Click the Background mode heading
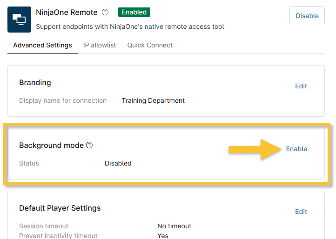Image resolution: width=336 pixels, height=239 pixels. [x=51, y=146]
